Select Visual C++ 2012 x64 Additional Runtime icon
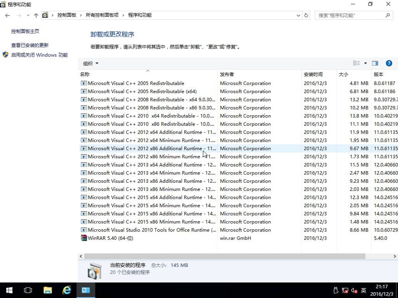Viewport: 398px width, 298px height. click(84, 132)
